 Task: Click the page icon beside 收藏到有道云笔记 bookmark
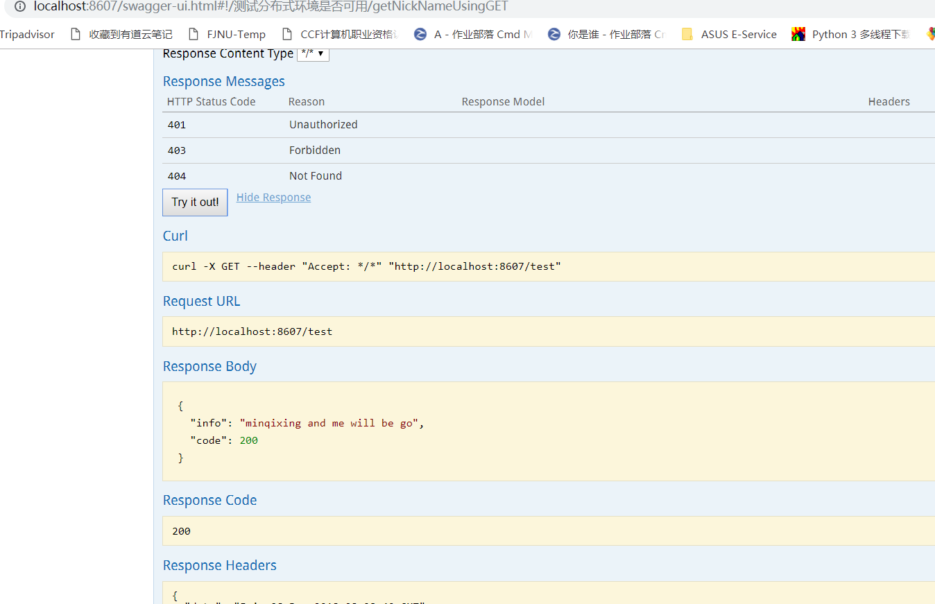[x=76, y=34]
